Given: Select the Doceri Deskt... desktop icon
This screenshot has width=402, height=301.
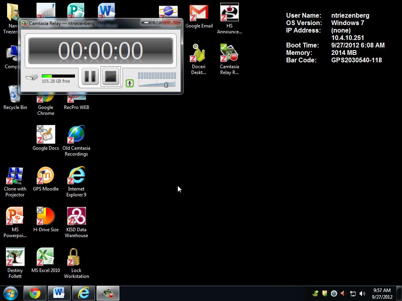Looking at the screenshot, I should (x=199, y=60).
